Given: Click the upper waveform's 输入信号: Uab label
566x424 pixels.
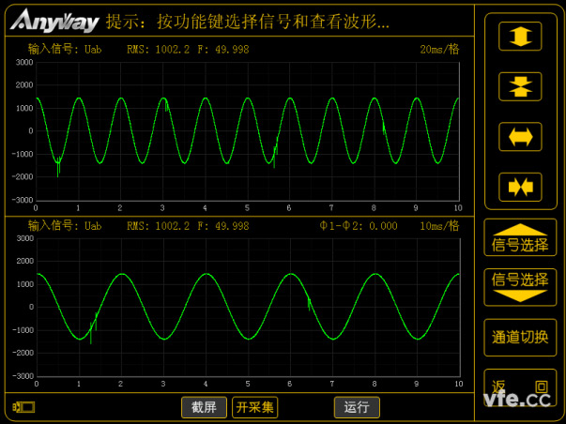Looking at the screenshot, I should 65,49.
